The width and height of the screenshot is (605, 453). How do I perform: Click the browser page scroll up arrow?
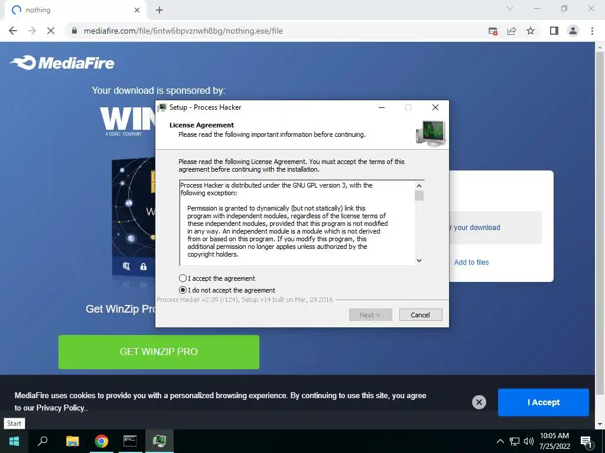point(600,47)
